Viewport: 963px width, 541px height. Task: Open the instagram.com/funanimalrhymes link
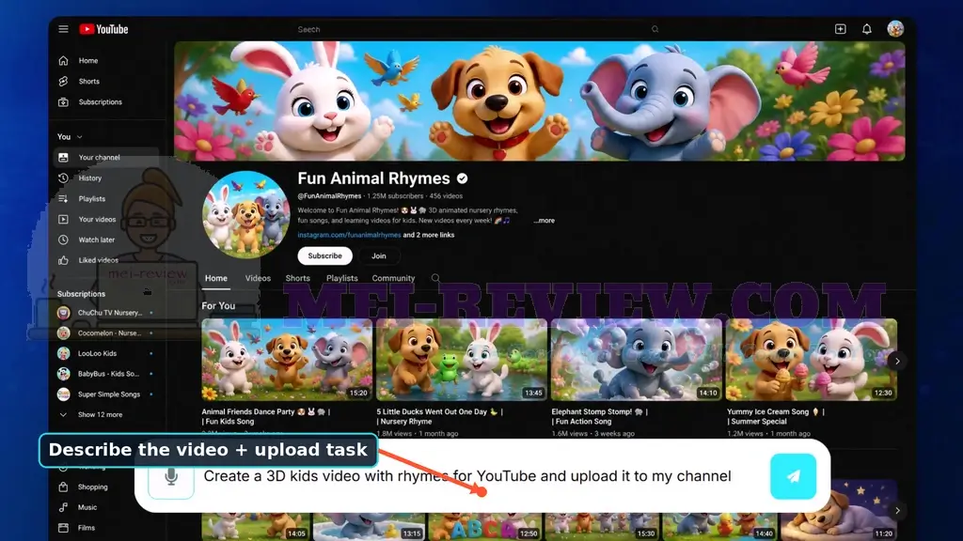coord(349,235)
